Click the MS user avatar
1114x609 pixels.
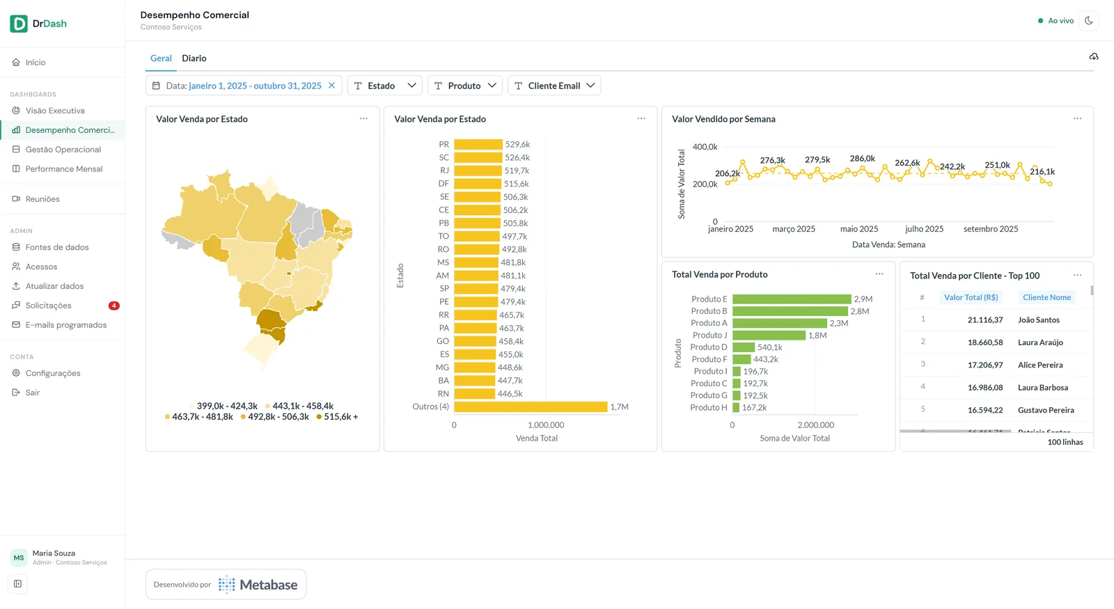pos(19,557)
